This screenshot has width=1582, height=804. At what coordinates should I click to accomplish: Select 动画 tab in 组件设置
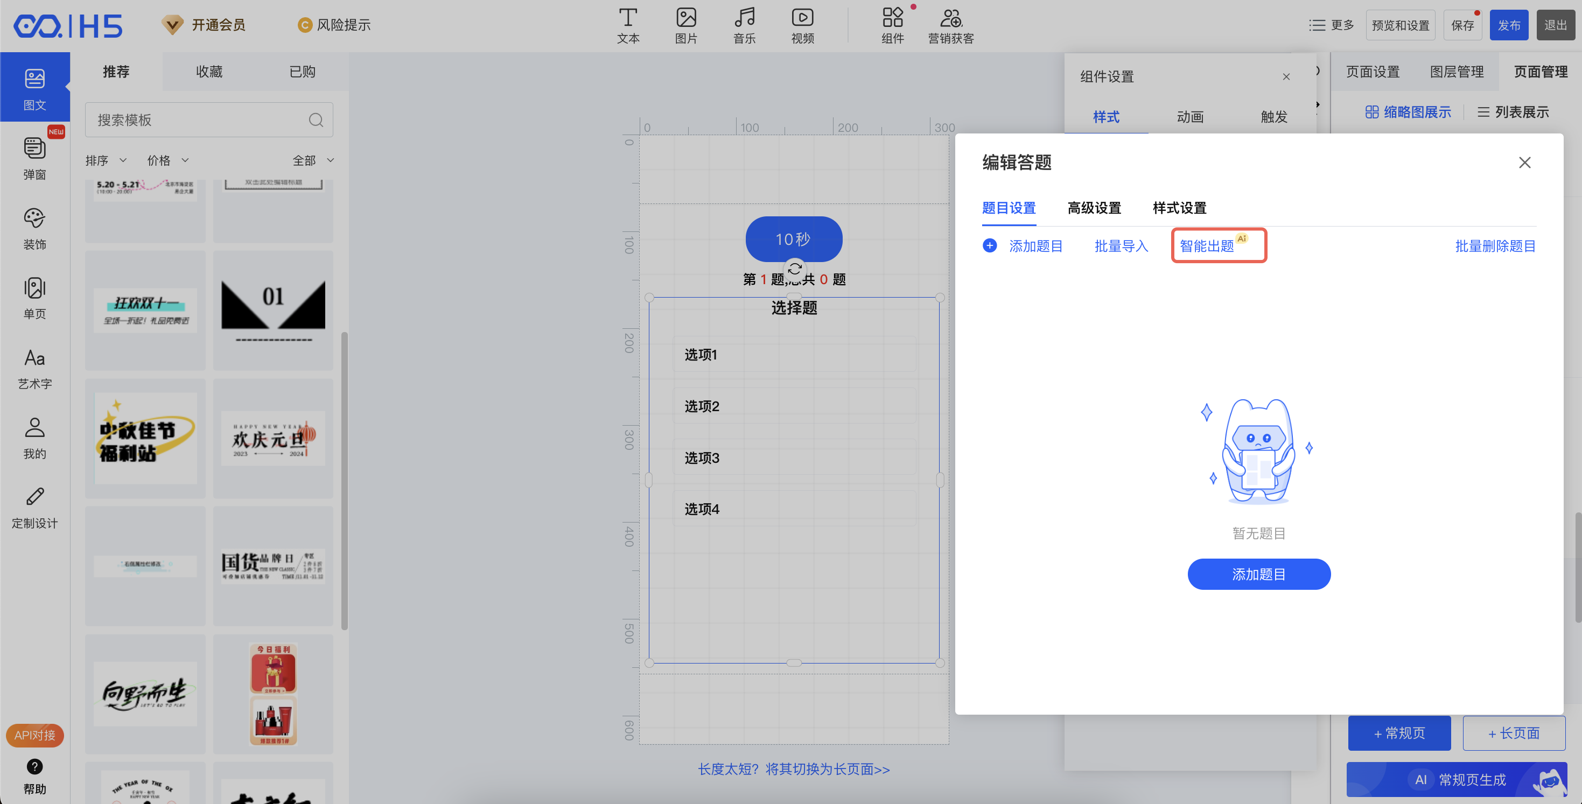(x=1190, y=117)
